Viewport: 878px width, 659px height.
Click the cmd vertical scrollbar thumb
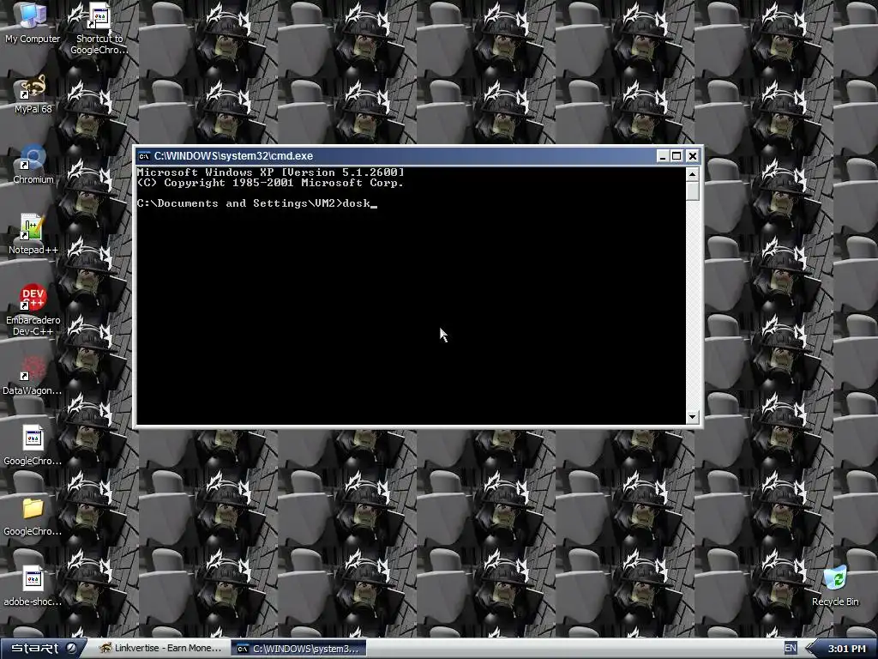pyautogui.click(x=693, y=190)
